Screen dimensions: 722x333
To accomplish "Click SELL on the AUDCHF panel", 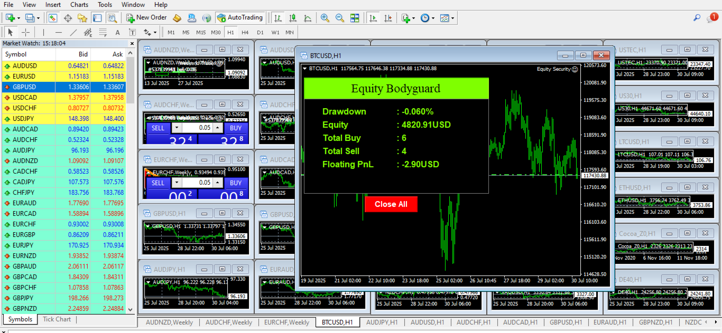I will click(158, 128).
